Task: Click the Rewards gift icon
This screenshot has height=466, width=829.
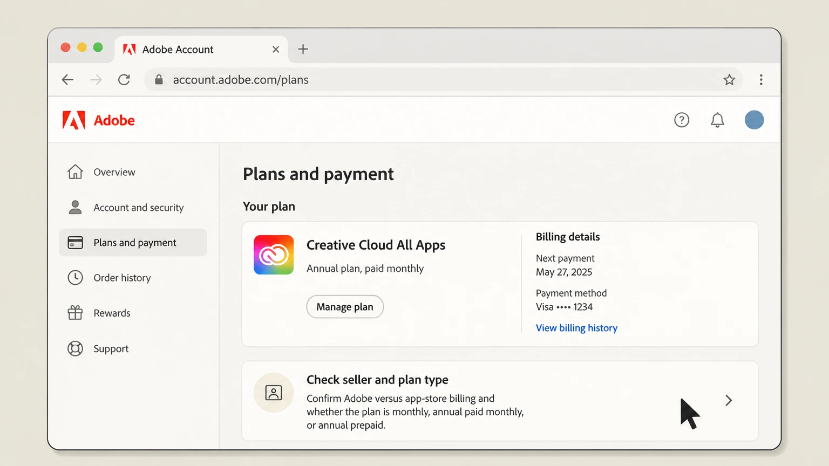Action: coord(75,313)
